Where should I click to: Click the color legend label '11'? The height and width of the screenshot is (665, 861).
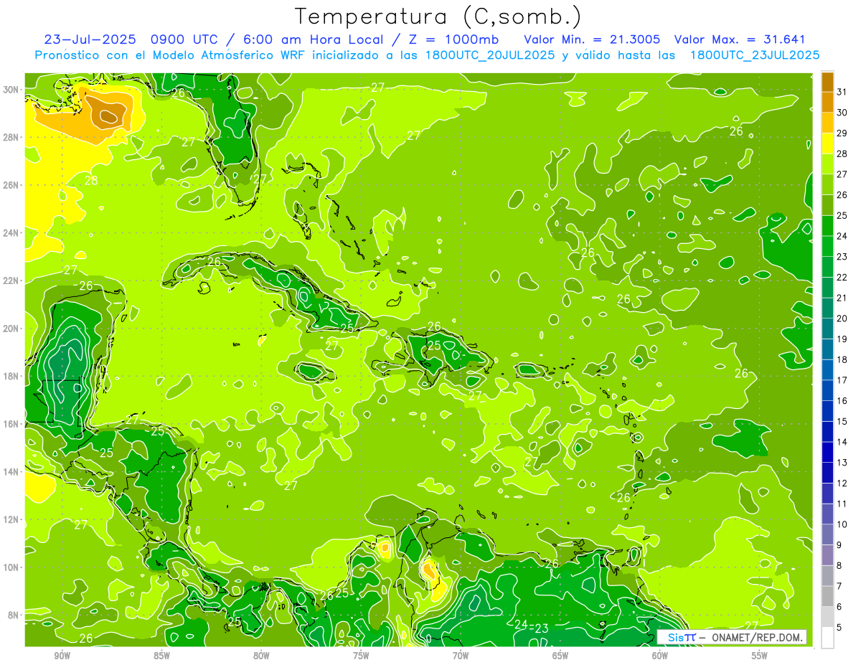tap(842, 504)
